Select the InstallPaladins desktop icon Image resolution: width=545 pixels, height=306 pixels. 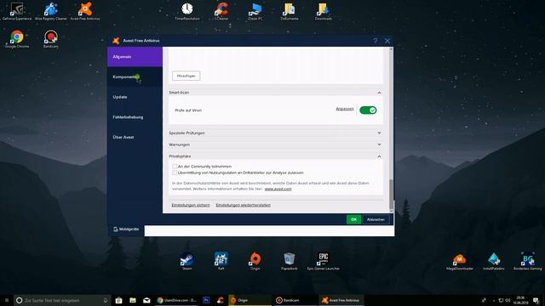494,261
